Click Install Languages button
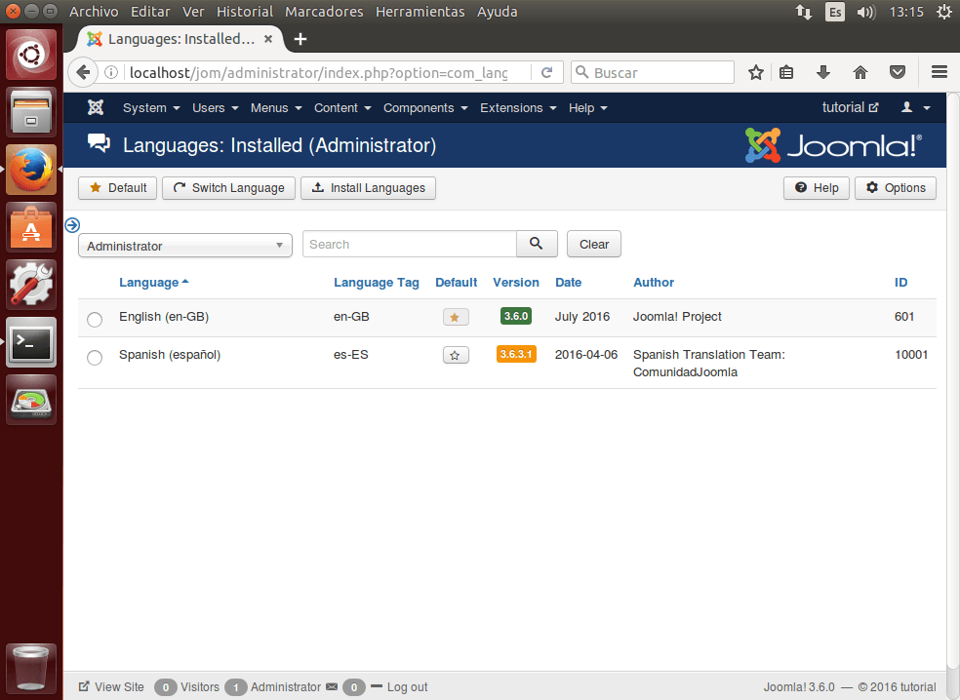960x700 pixels. (x=368, y=188)
